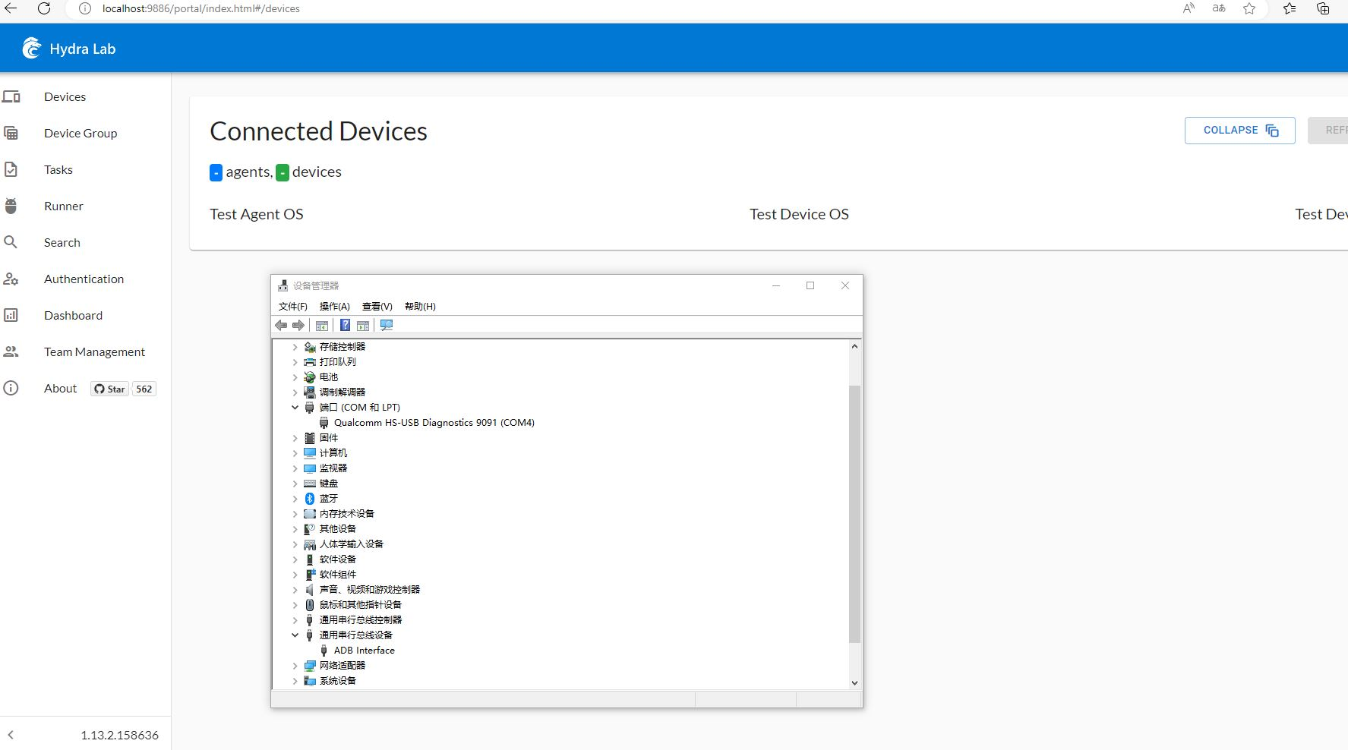Select the Authentication sidebar icon
1348x750 pixels.
pyautogui.click(x=11, y=279)
